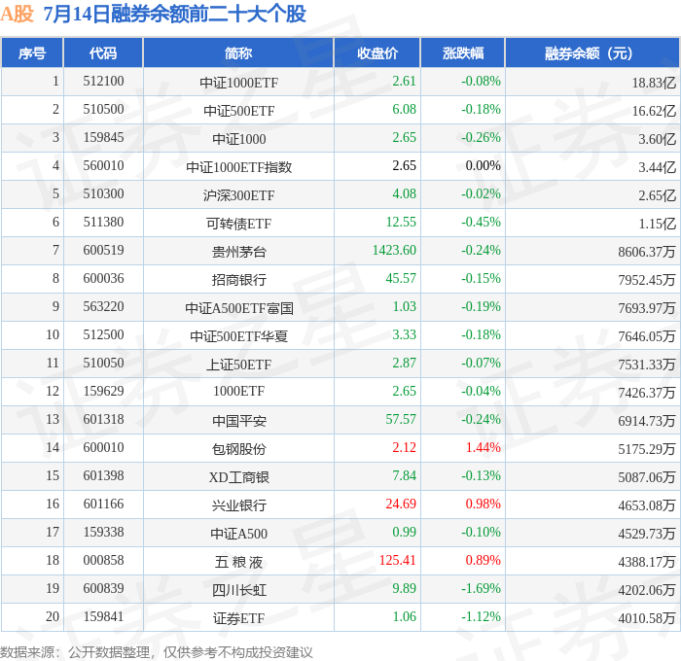The height and width of the screenshot is (661, 681).
Task: Click the name 中国平安
Action: pos(239,421)
